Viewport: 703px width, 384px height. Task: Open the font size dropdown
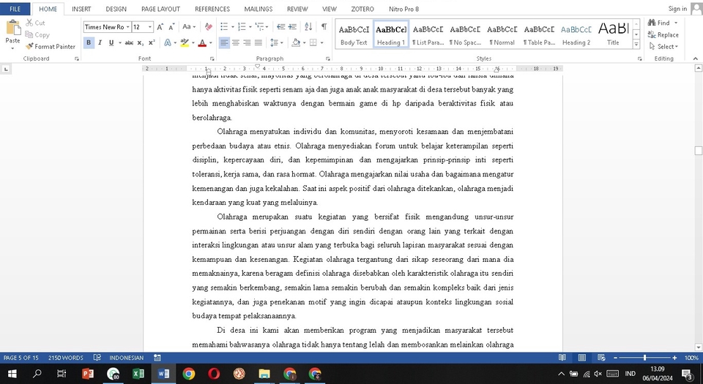(150, 27)
